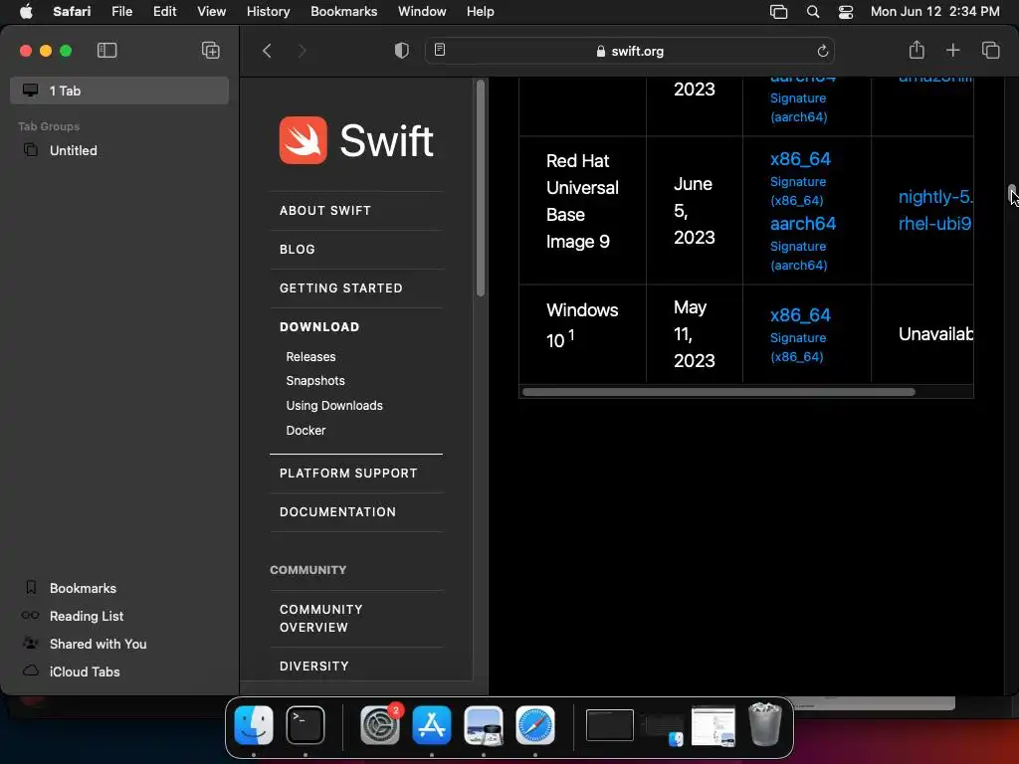Open the File menu
The image size is (1019, 764).
coord(121,11)
